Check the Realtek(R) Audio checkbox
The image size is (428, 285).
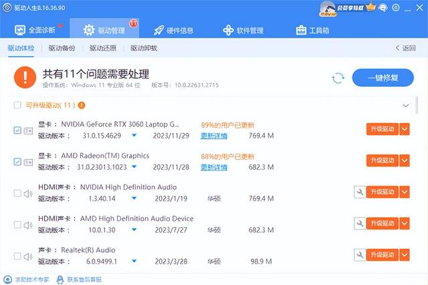coord(17,256)
